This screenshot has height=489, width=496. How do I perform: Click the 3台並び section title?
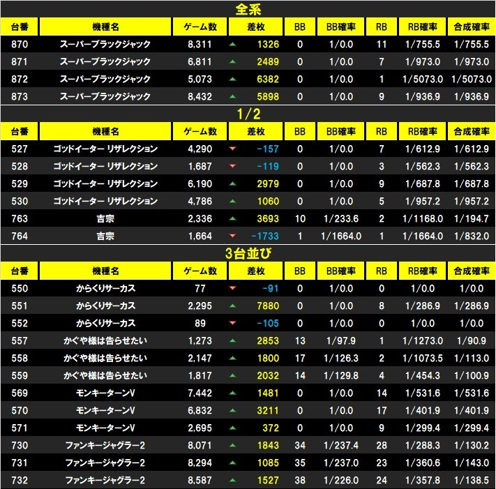[248, 253]
